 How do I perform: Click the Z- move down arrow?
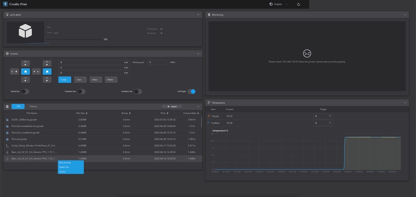[x=47, y=79]
